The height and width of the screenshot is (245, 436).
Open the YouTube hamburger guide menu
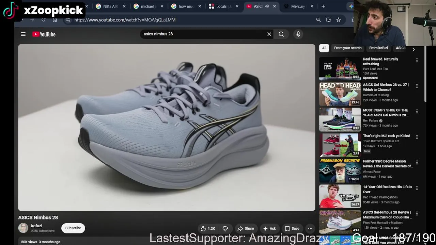[23, 34]
